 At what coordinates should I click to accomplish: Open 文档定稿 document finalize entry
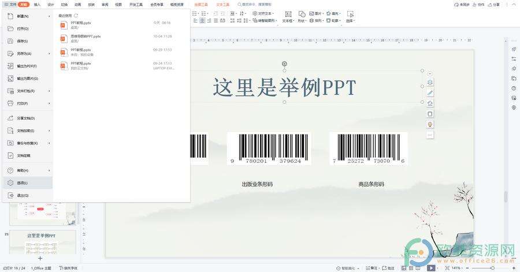[27, 155]
